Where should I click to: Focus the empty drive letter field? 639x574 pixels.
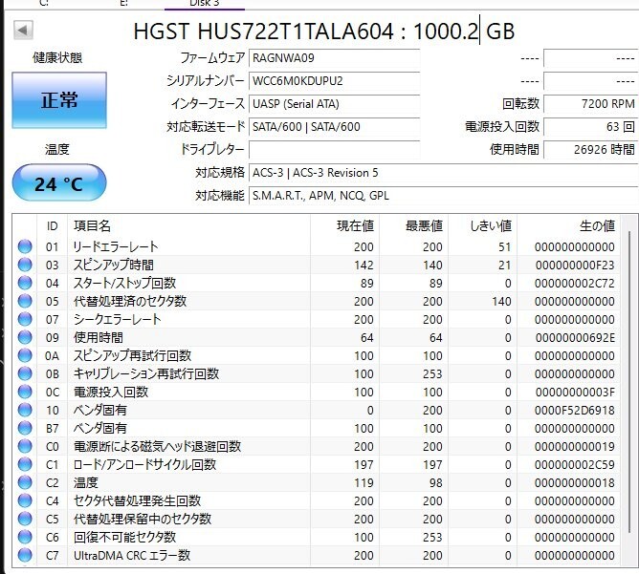point(334,149)
